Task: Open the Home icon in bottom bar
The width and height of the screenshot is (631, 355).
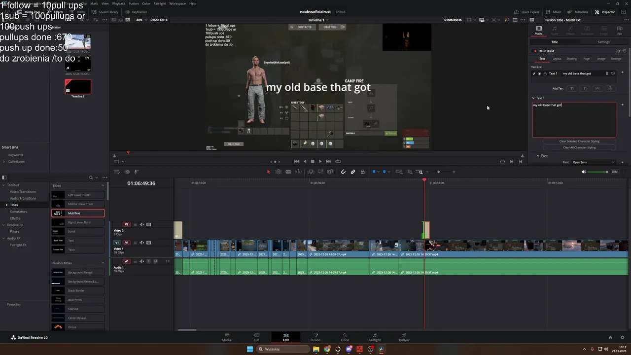Action: coord(610,338)
